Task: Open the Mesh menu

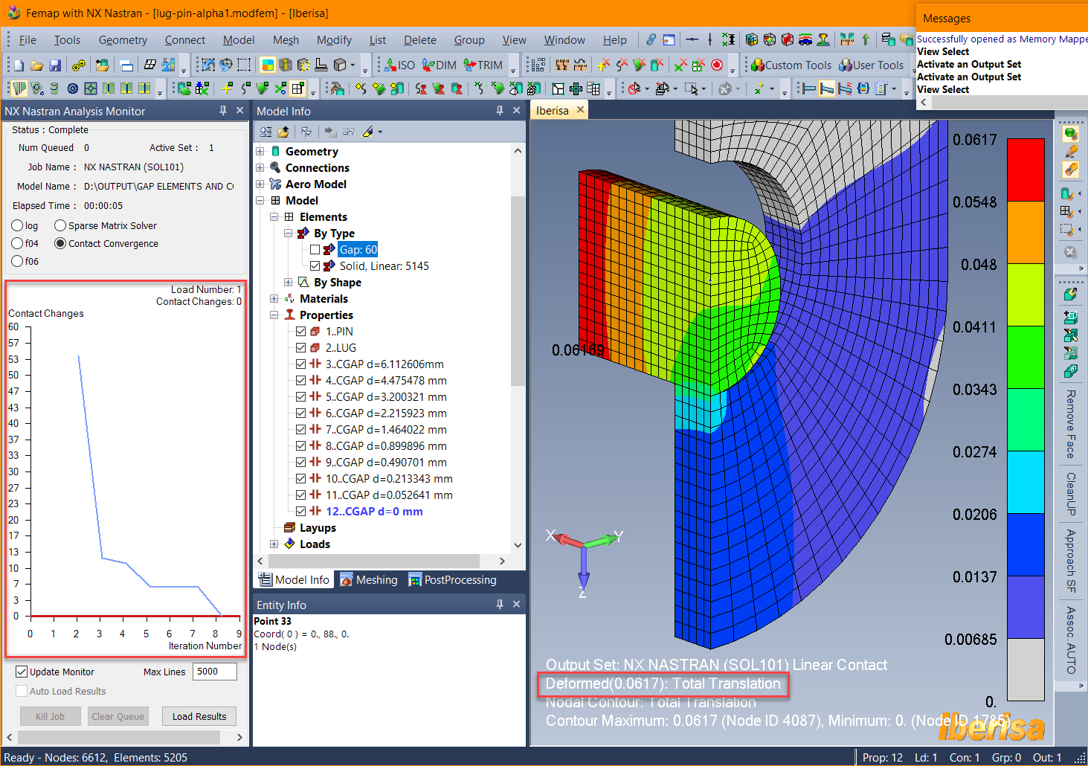Action: [286, 39]
